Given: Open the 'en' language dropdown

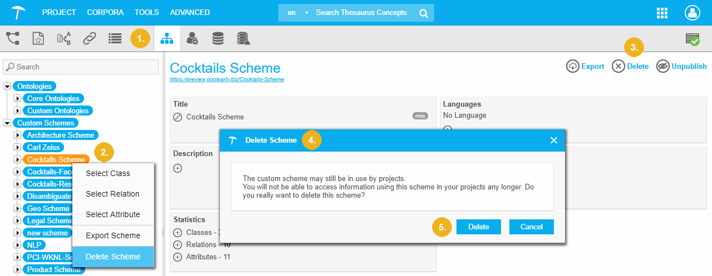Looking at the screenshot, I should (298, 13).
